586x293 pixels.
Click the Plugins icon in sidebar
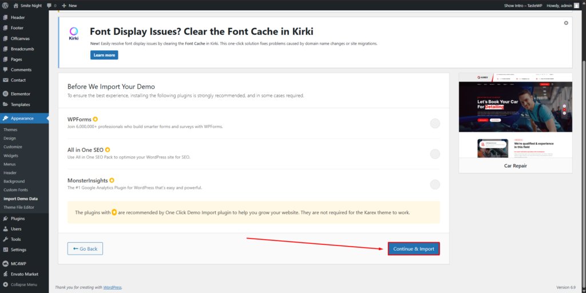tap(6, 219)
